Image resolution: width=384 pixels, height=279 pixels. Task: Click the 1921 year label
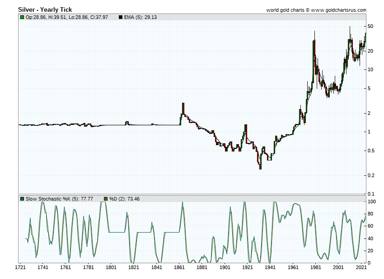(248, 267)
